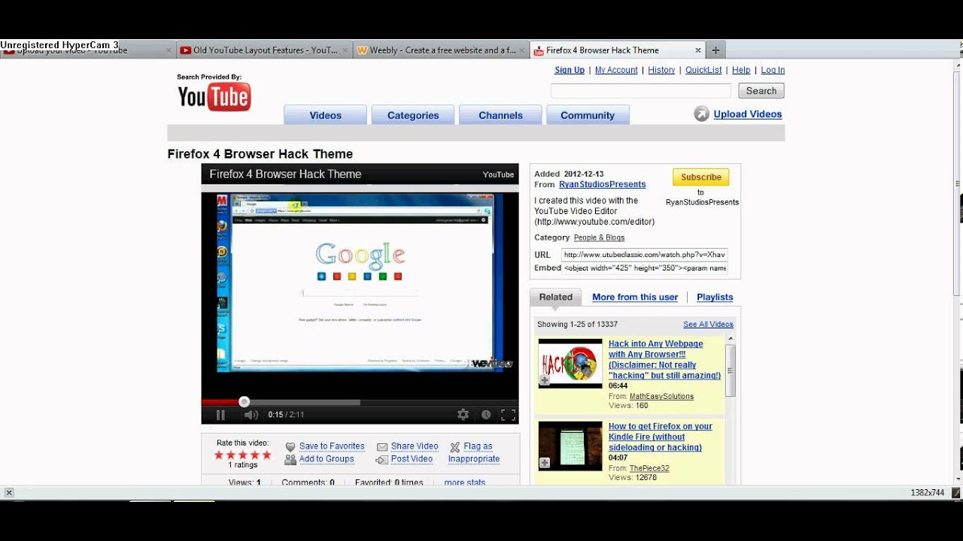Image resolution: width=963 pixels, height=541 pixels.
Task: Click the MathEasySolutions channel link
Action: (x=661, y=396)
